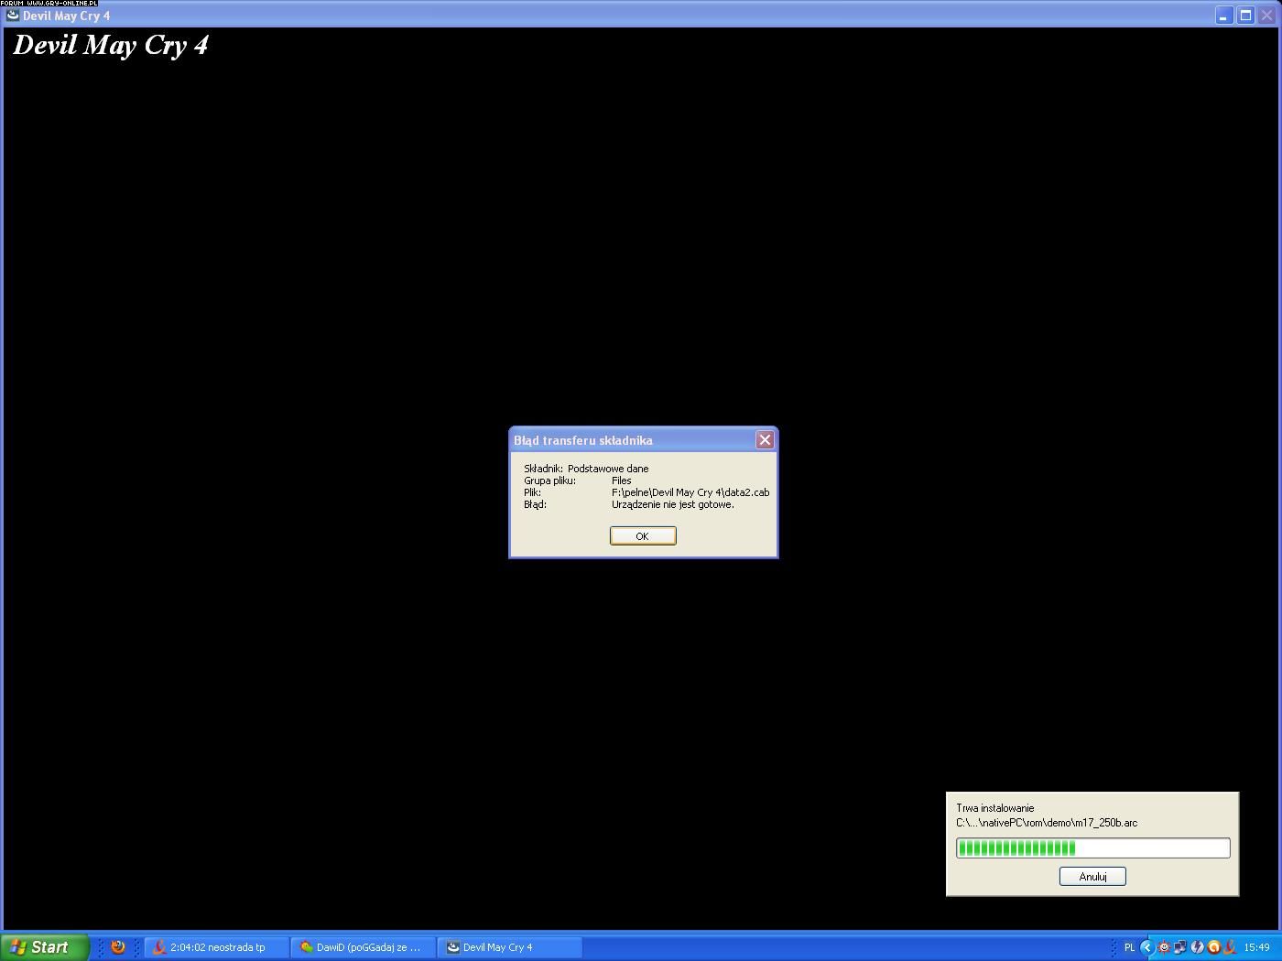Cancel the installation with the Anuluj button

1092,877
